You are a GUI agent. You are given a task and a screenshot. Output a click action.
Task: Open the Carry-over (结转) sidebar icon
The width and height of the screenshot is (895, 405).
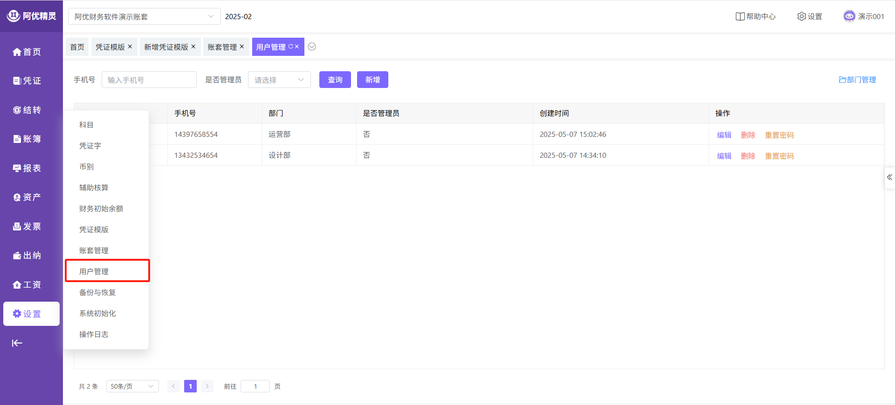click(17, 110)
